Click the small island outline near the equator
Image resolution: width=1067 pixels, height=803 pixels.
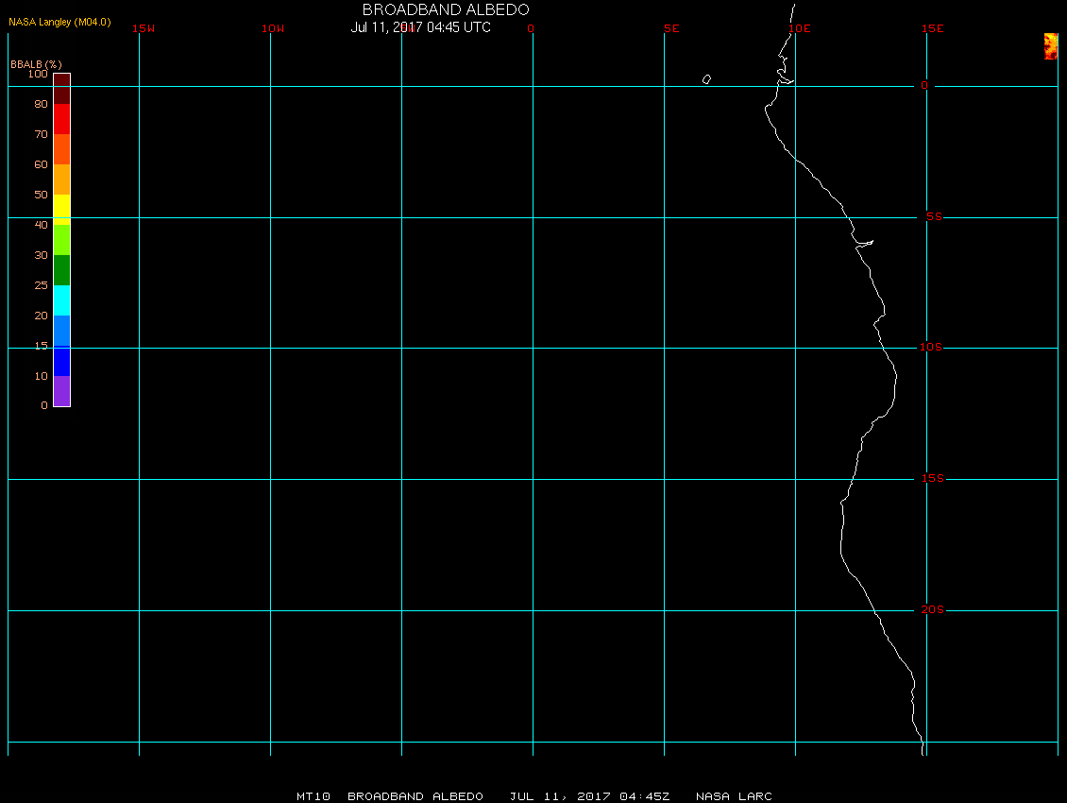[x=707, y=79]
